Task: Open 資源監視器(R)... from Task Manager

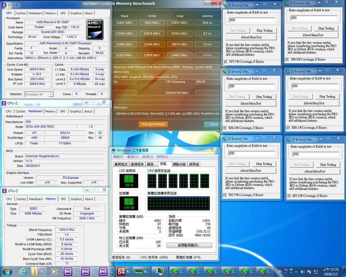Action: click(189, 245)
